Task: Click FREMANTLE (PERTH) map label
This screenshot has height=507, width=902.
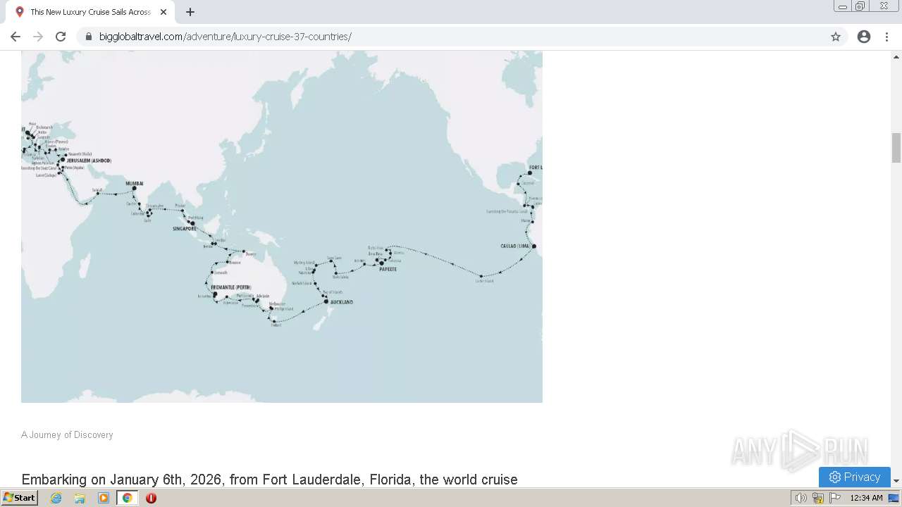Action: point(231,287)
